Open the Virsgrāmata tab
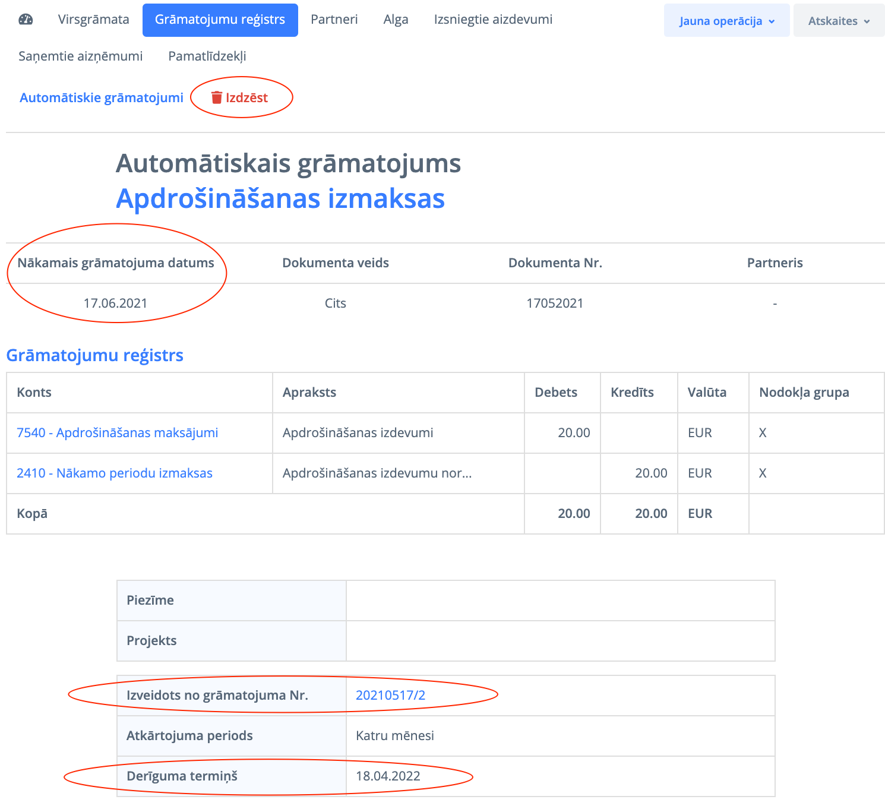This screenshot has height=809, width=885. pyautogui.click(x=93, y=20)
